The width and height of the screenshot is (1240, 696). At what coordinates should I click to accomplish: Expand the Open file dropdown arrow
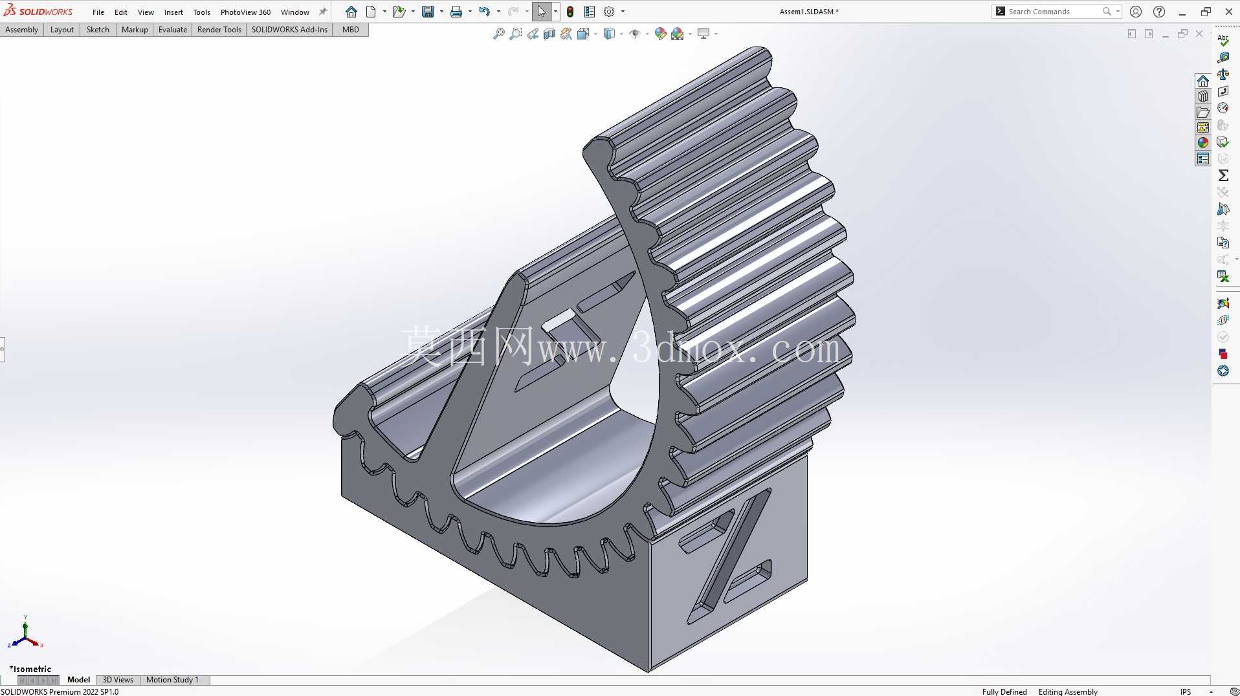tap(413, 12)
